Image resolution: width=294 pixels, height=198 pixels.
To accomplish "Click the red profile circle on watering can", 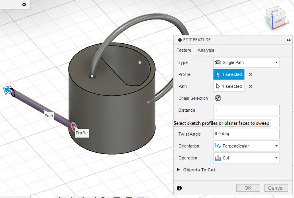I will [x=74, y=126].
